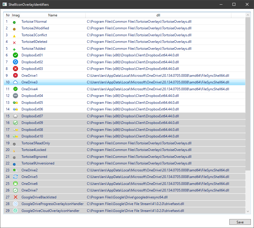Click the red X icon for DropboxExt03
Viewport: 254px width, 228px height.
click(15, 69)
